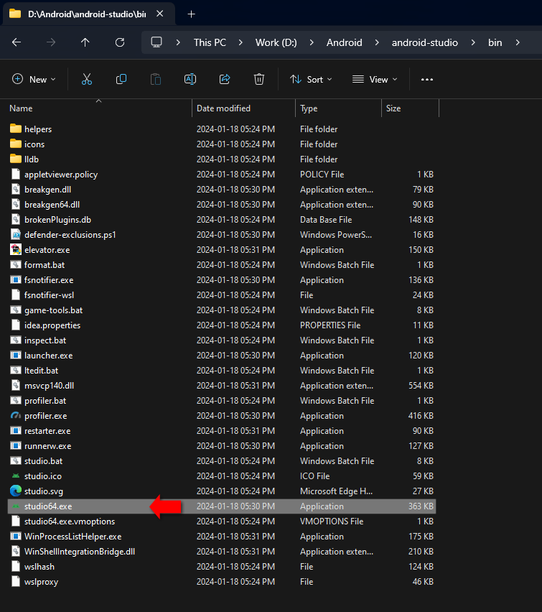Click the Cut scissors icon
542x612 pixels.
87,79
